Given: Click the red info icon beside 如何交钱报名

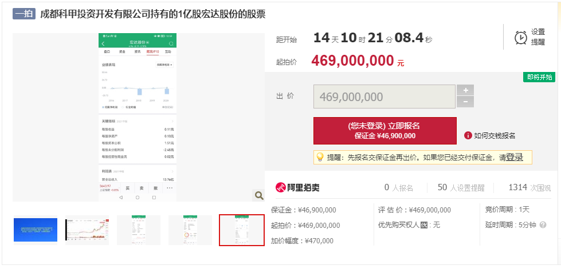Looking at the screenshot, I should pyautogui.click(x=468, y=135).
